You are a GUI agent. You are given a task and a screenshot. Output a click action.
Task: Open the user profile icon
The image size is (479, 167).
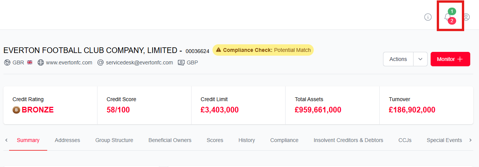pyautogui.click(x=466, y=17)
